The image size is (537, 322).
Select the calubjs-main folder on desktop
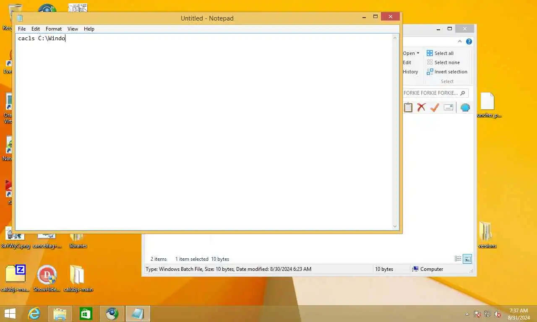pyautogui.click(x=78, y=278)
